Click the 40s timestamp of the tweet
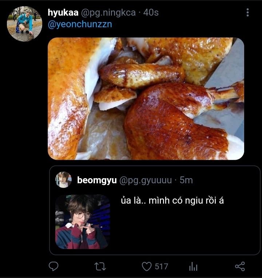The image size is (262, 278). 151,13
